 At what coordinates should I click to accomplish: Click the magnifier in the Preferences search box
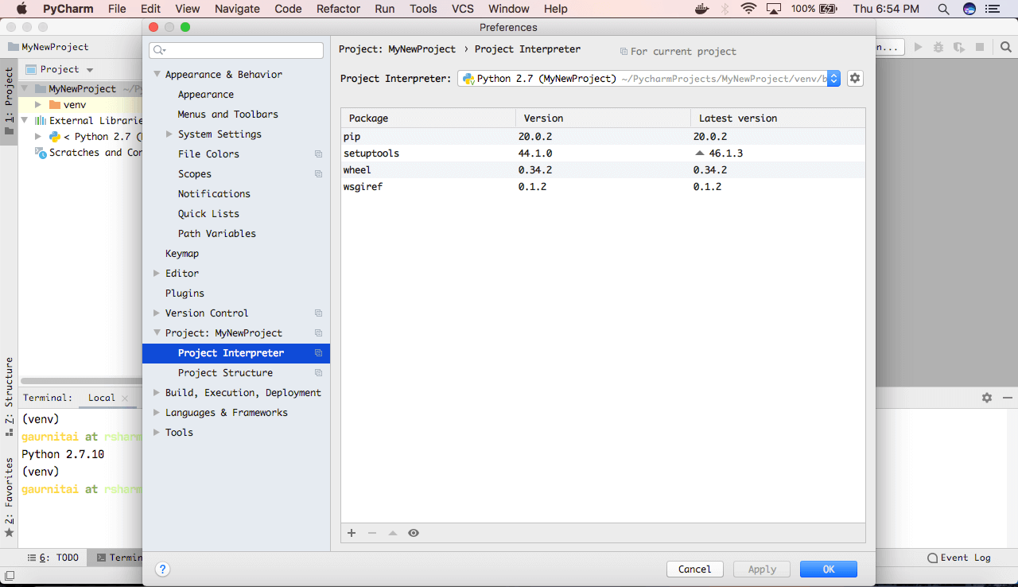158,50
